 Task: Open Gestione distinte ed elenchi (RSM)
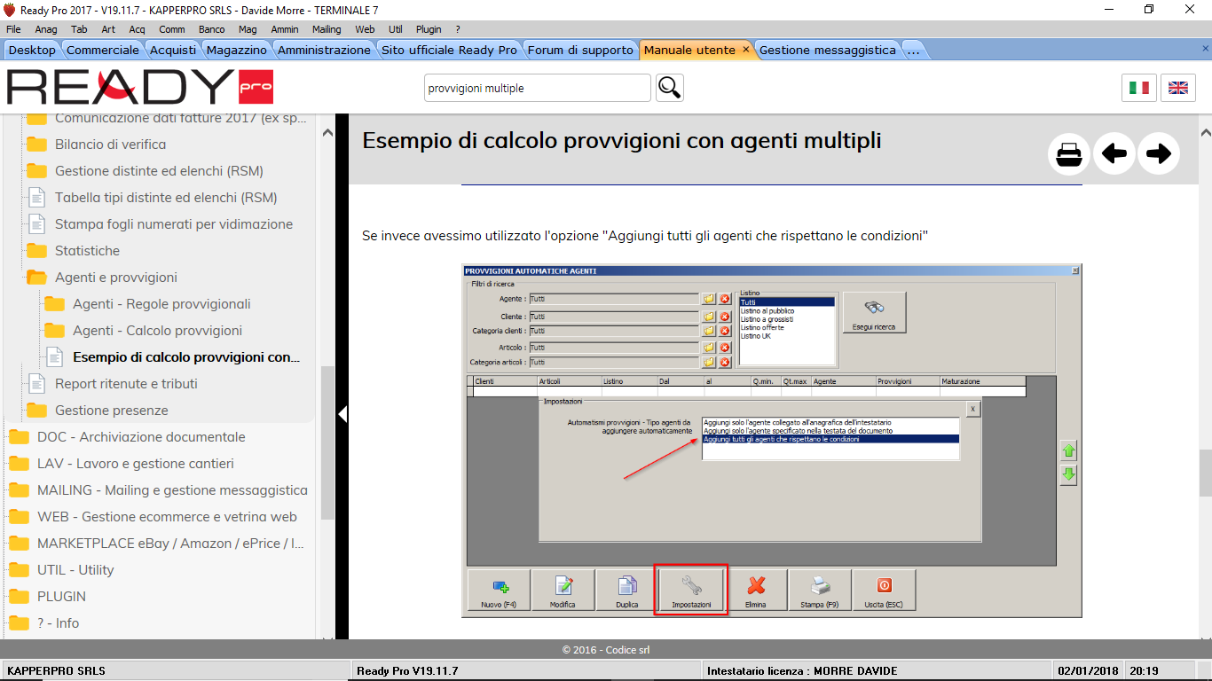[x=159, y=171]
